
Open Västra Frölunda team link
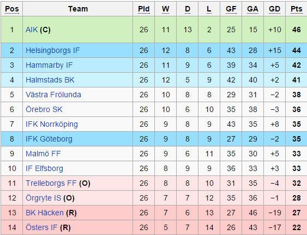click(x=53, y=95)
